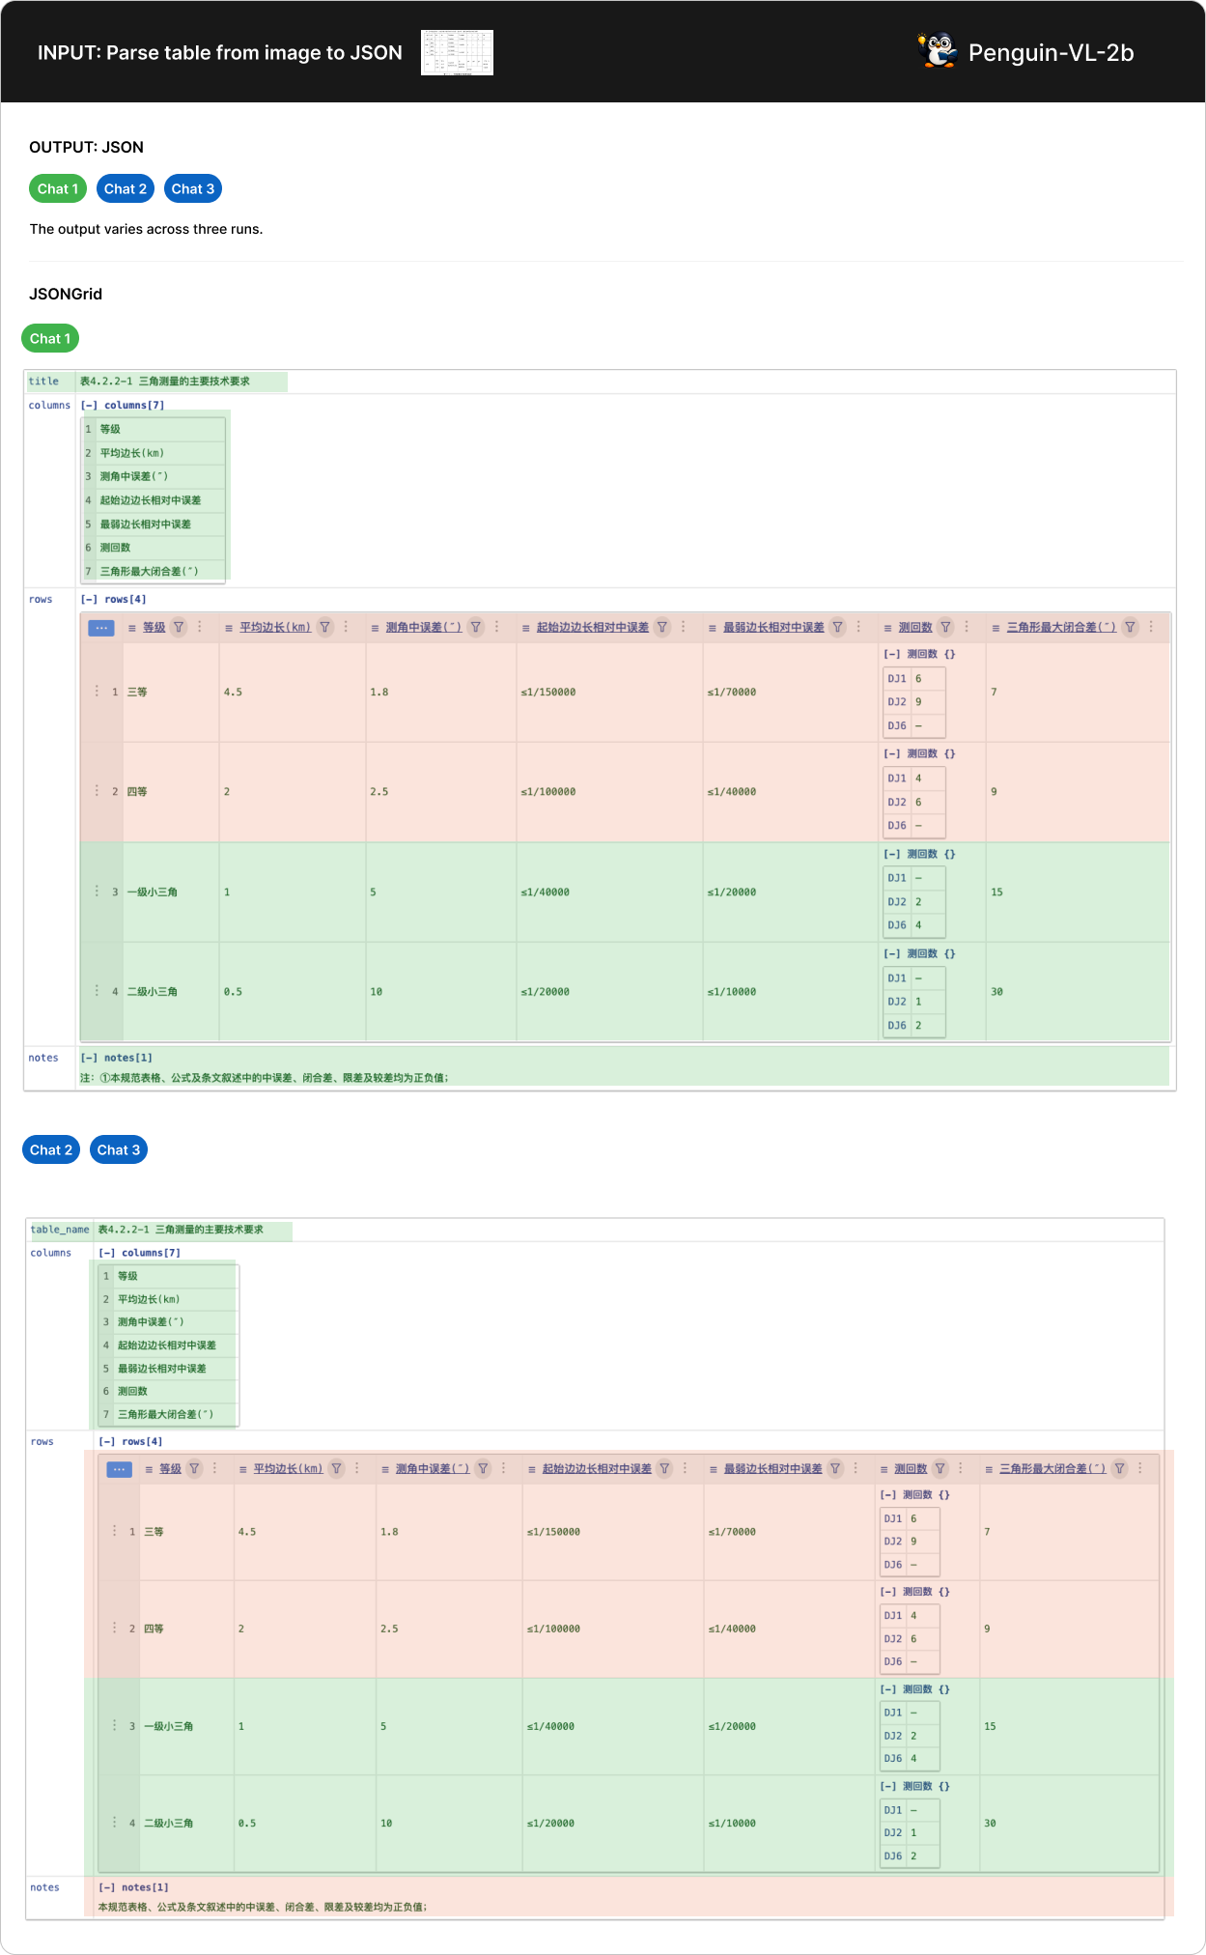
Task: Collapse the rows[4] node in the bottom grid
Action: pos(106,1441)
